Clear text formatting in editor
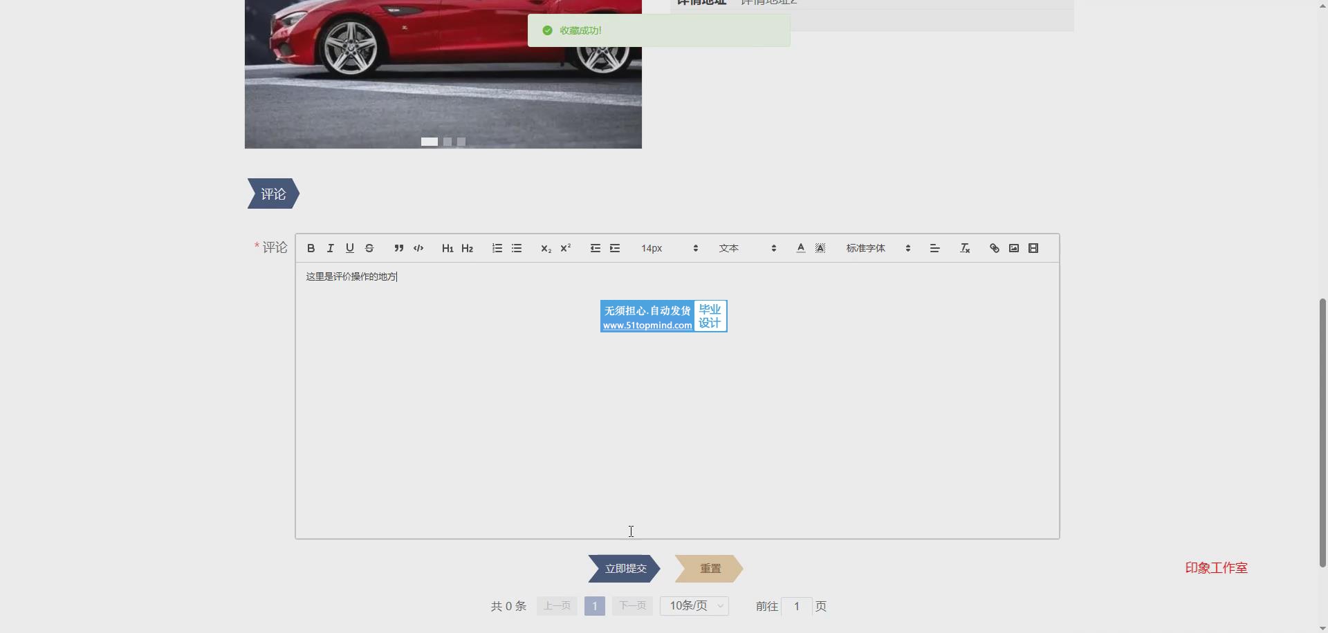Screen dimensions: 1328x633 point(965,248)
